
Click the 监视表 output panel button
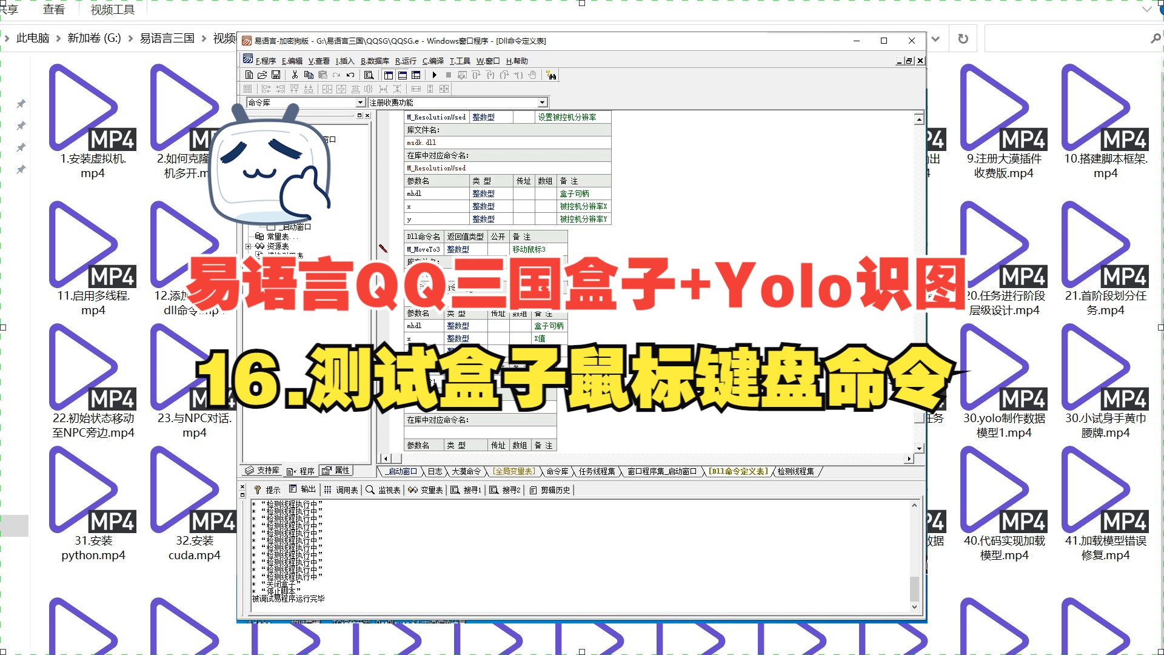coord(384,490)
